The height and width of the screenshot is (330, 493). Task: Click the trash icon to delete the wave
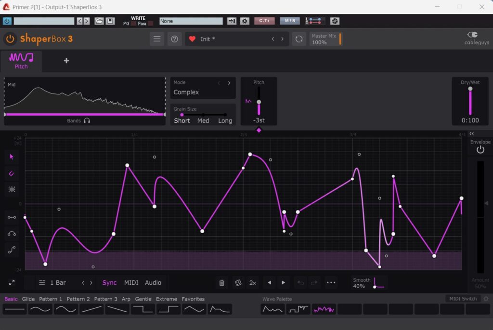[221, 283]
